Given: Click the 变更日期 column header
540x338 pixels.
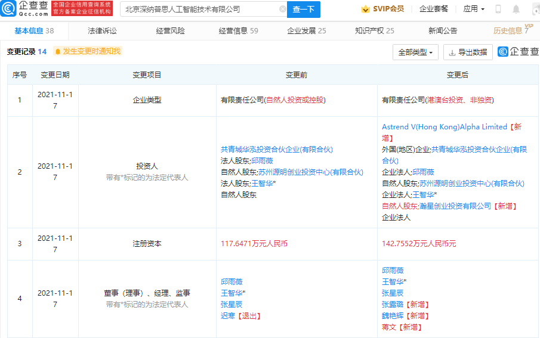Looking at the screenshot, I should coord(55,75).
